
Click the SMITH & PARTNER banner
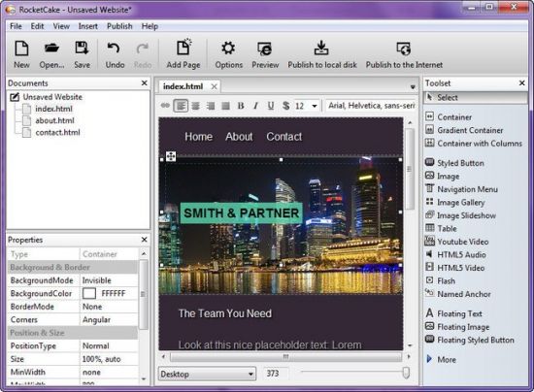coord(241,213)
